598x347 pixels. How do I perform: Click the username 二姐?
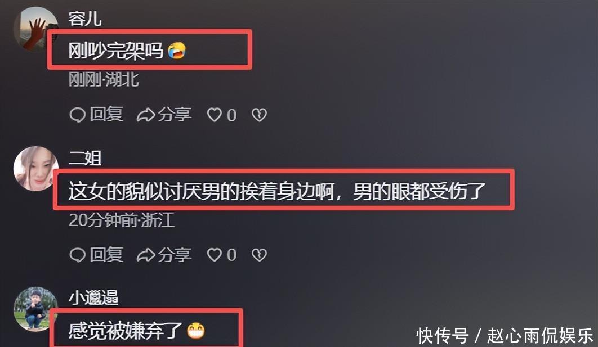[x=84, y=159]
